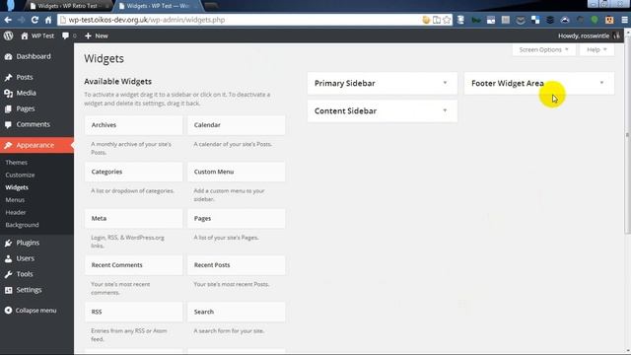Click the green extension icon in toolbar

coord(595,20)
